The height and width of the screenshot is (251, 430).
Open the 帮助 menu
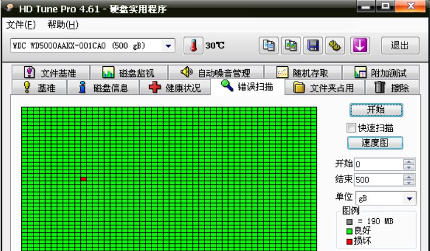(63, 25)
